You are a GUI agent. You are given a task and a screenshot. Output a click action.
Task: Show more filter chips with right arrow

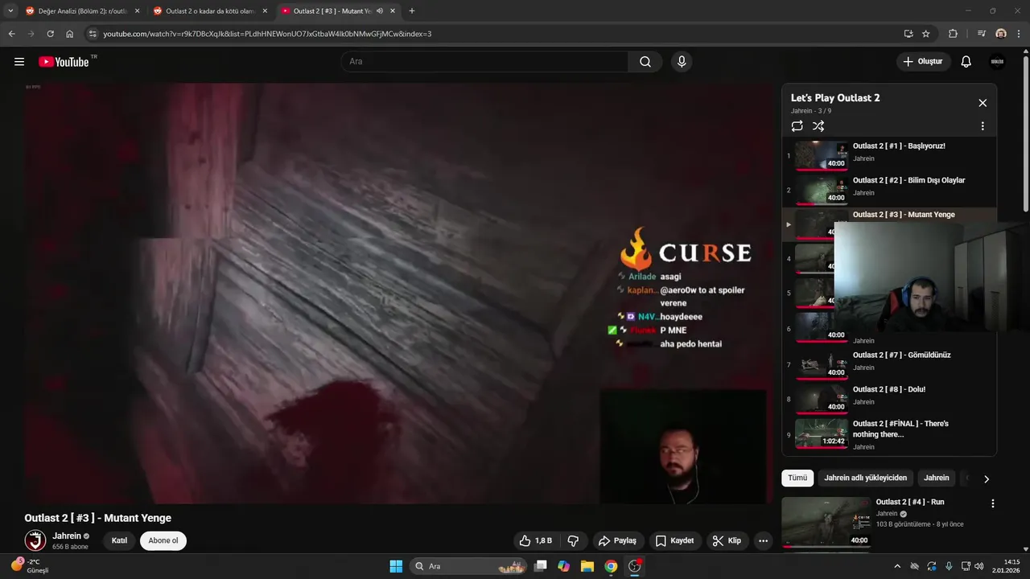click(x=987, y=478)
